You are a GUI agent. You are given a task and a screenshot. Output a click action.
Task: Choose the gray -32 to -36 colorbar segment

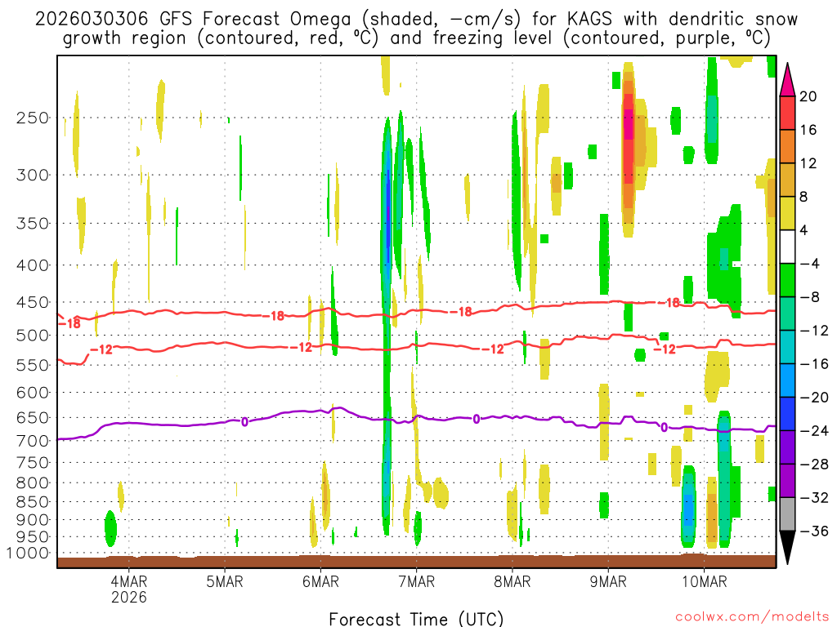point(787,514)
